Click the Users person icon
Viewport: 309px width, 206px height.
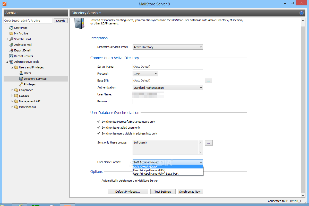(21, 73)
